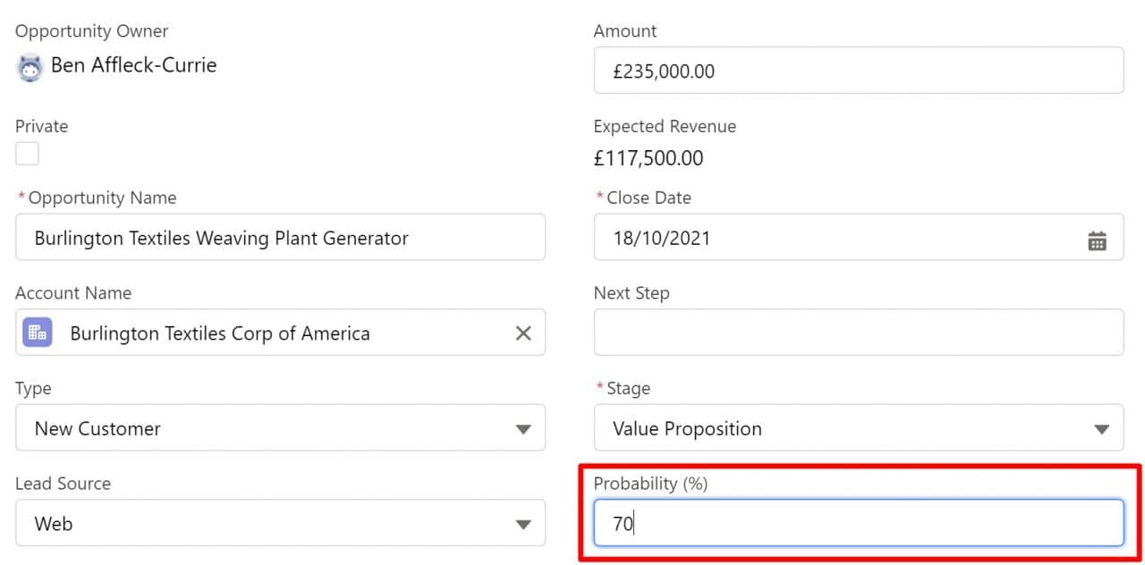The image size is (1145, 565).
Task: Click the Expected Revenue value £117,500.00
Action: click(x=649, y=159)
